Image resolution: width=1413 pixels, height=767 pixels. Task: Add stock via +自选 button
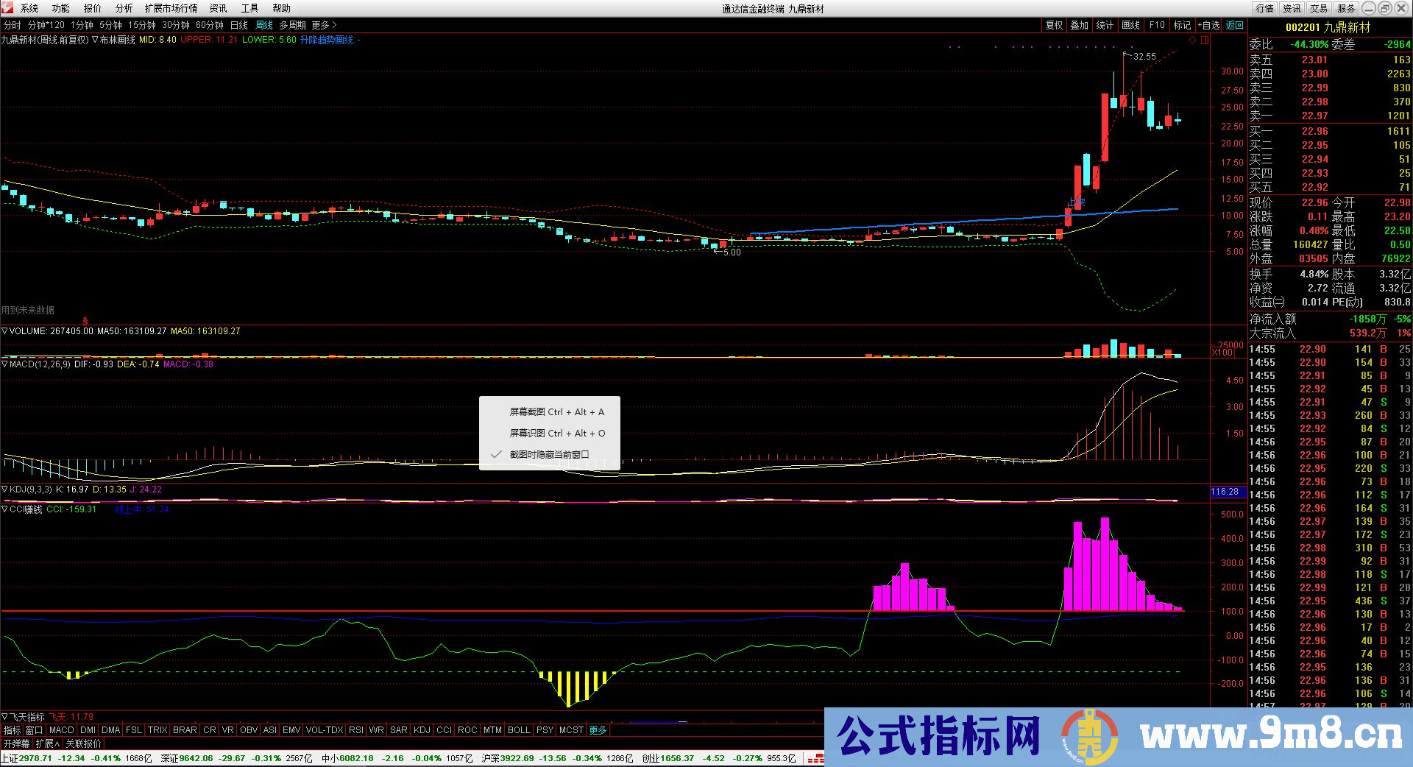[x=1208, y=25]
